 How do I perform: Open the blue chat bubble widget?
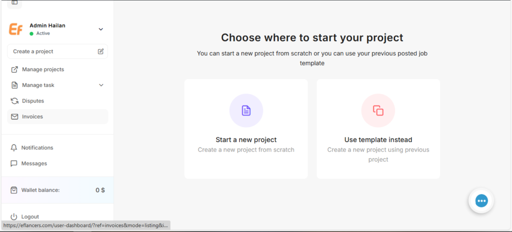tap(481, 200)
